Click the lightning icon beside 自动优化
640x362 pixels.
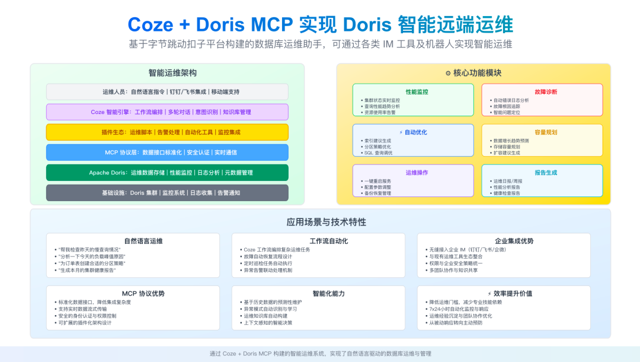pos(401,132)
